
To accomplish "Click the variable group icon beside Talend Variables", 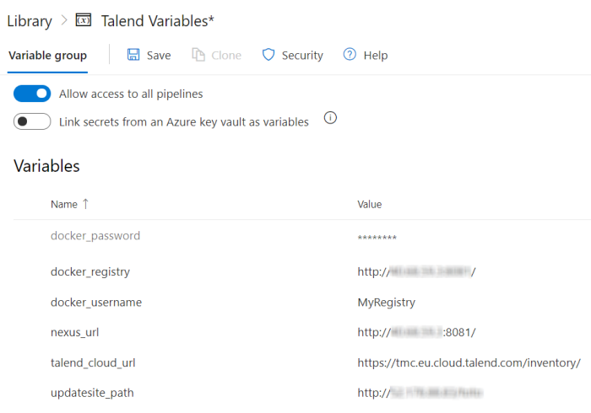I will pyautogui.click(x=84, y=20).
